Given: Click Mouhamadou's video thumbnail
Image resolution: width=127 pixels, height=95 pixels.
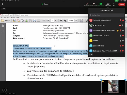Looking at the screenshot, I should click(x=113, y=86).
